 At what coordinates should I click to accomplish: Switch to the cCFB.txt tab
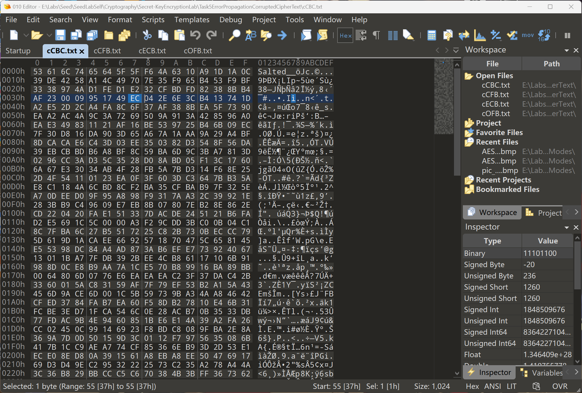(107, 50)
